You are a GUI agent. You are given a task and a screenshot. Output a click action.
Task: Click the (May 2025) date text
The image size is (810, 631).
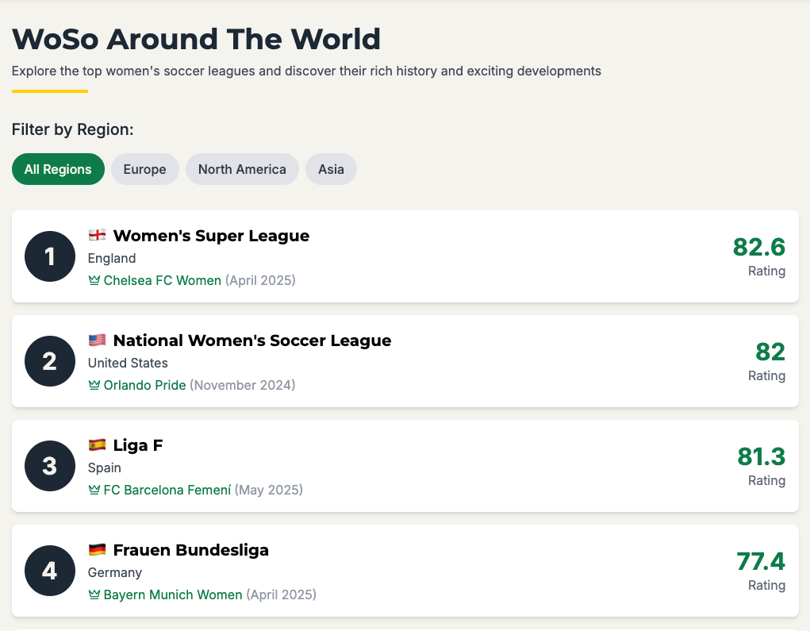pos(269,490)
